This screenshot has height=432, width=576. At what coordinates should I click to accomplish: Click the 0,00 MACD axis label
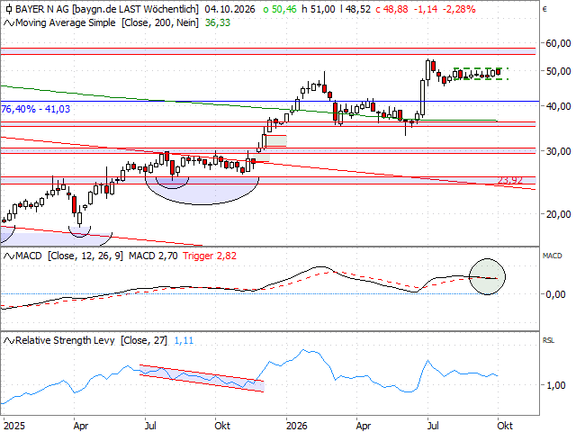coord(555,294)
